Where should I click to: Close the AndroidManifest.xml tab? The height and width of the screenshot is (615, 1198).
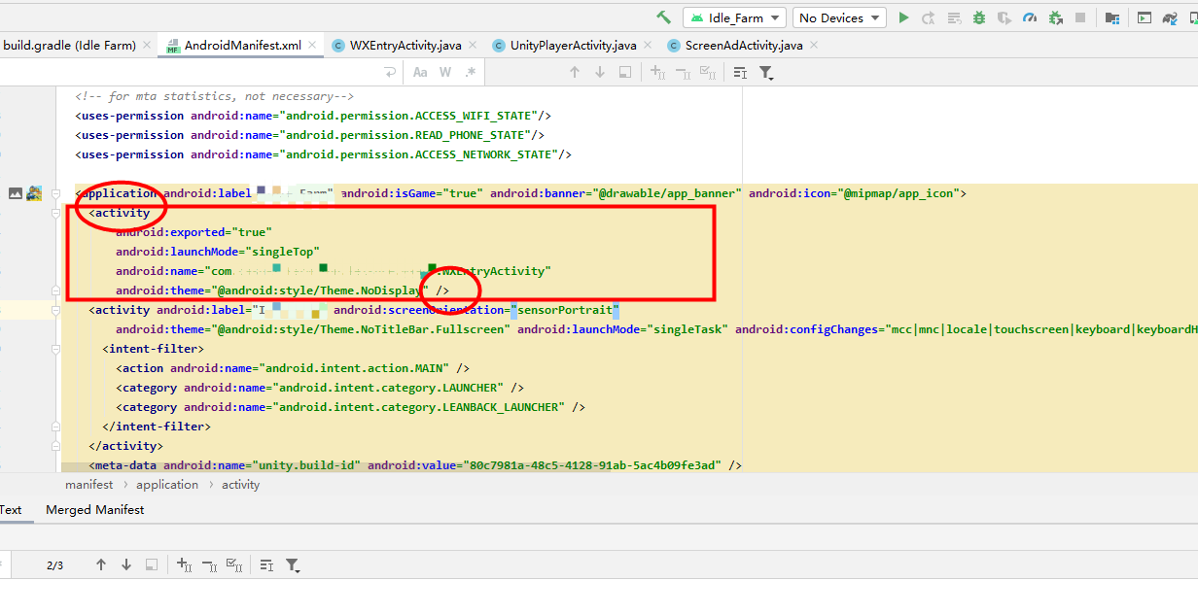(313, 45)
